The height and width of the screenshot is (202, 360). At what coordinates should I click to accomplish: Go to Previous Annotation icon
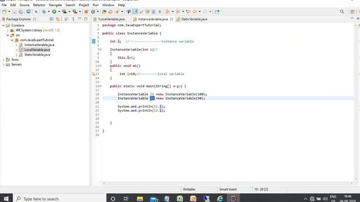(x=178, y=12)
